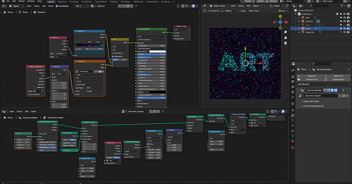Open the shader editor Node menu
The image size is (352, 184).
51,6
